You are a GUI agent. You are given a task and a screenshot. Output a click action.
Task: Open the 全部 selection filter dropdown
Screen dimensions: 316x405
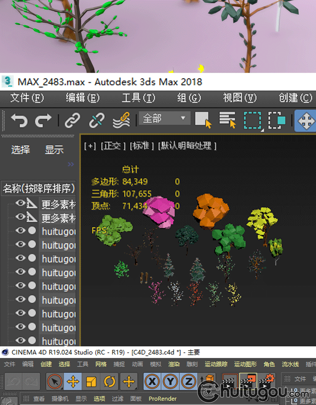click(x=165, y=118)
